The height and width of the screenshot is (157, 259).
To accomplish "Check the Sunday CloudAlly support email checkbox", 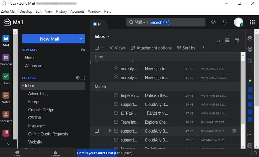I will pyautogui.click(x=97, y=131).
